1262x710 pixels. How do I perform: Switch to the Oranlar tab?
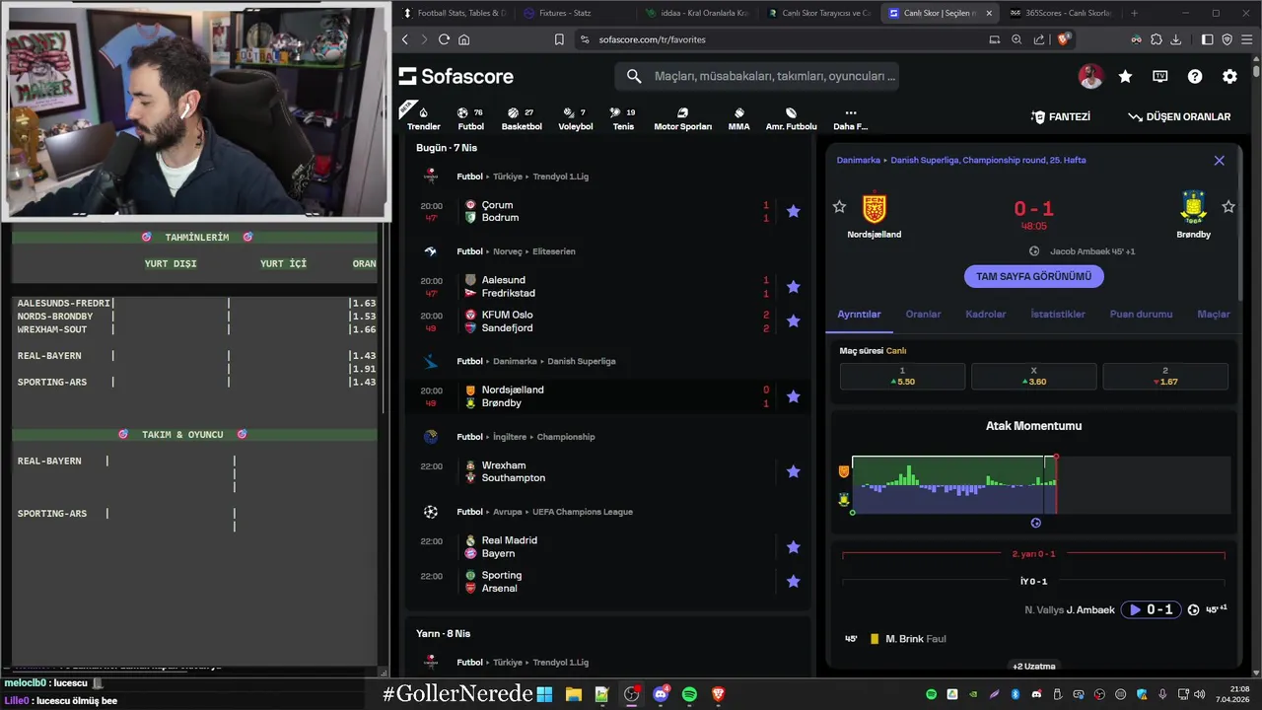(x=923, y=314)
